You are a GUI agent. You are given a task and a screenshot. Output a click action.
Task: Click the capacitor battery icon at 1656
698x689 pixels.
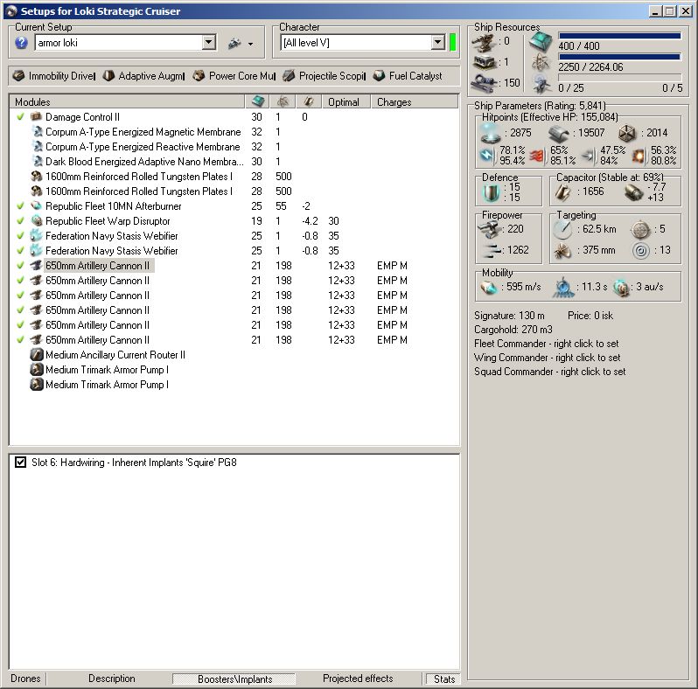coord(563,191)
